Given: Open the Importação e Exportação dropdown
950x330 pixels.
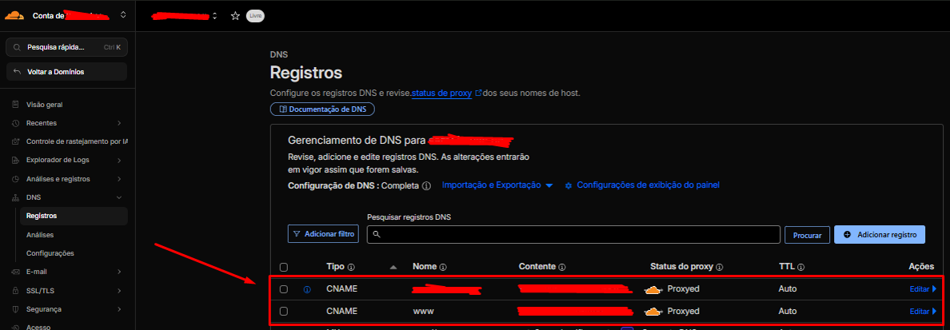Looking at the screenshot, I should (497, 185).
